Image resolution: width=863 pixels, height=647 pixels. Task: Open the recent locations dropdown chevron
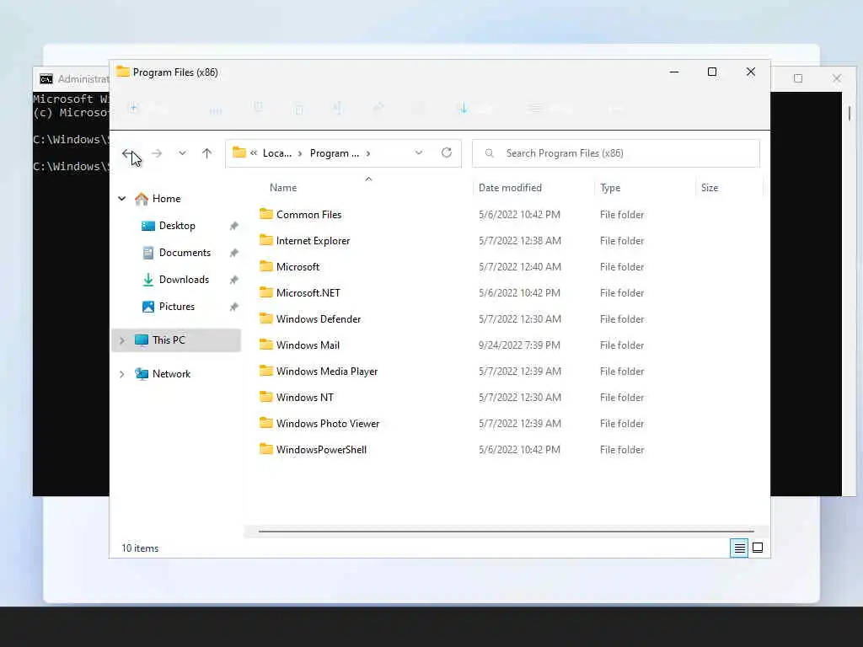click(182, 153)
